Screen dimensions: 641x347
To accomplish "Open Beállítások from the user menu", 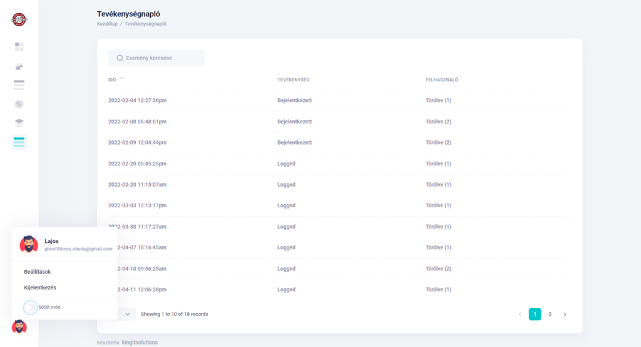I will [38, 272].
